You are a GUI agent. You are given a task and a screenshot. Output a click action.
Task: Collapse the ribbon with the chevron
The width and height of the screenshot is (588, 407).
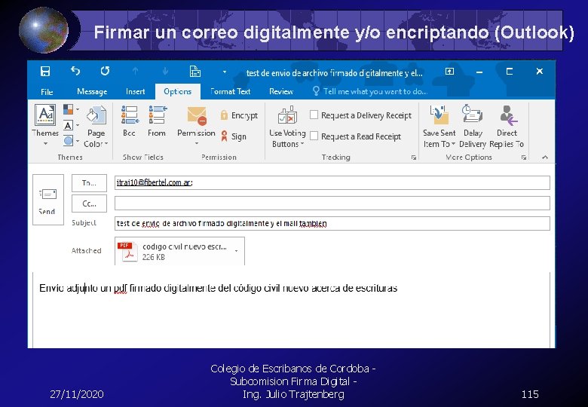[545, 158]
